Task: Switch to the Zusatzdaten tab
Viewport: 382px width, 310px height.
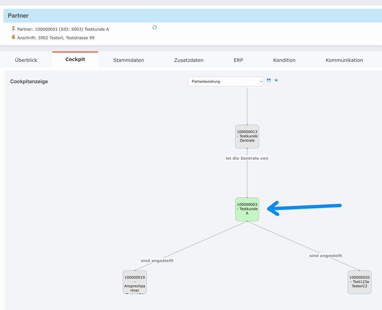Action: pyautogui.click(x=188, y=60)
